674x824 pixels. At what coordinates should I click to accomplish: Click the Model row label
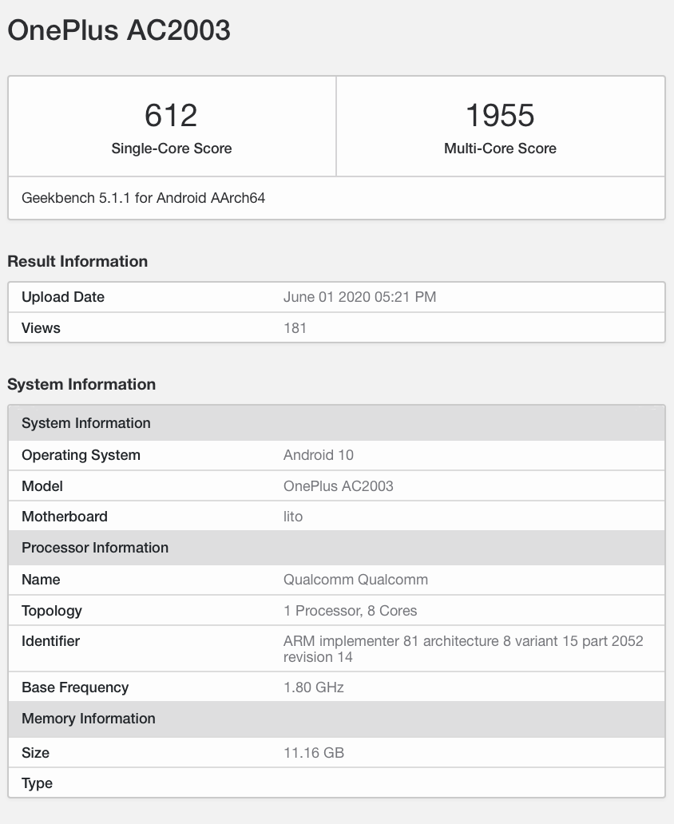[42, 486]
